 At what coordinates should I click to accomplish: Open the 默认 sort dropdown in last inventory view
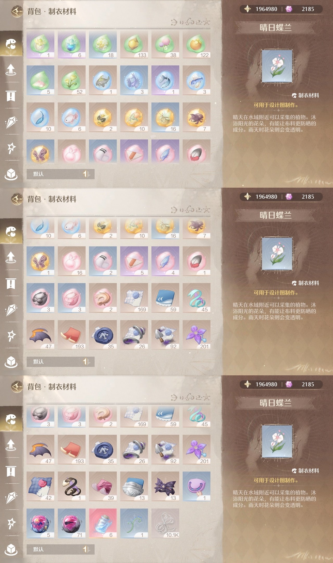[x=53, y=549]
